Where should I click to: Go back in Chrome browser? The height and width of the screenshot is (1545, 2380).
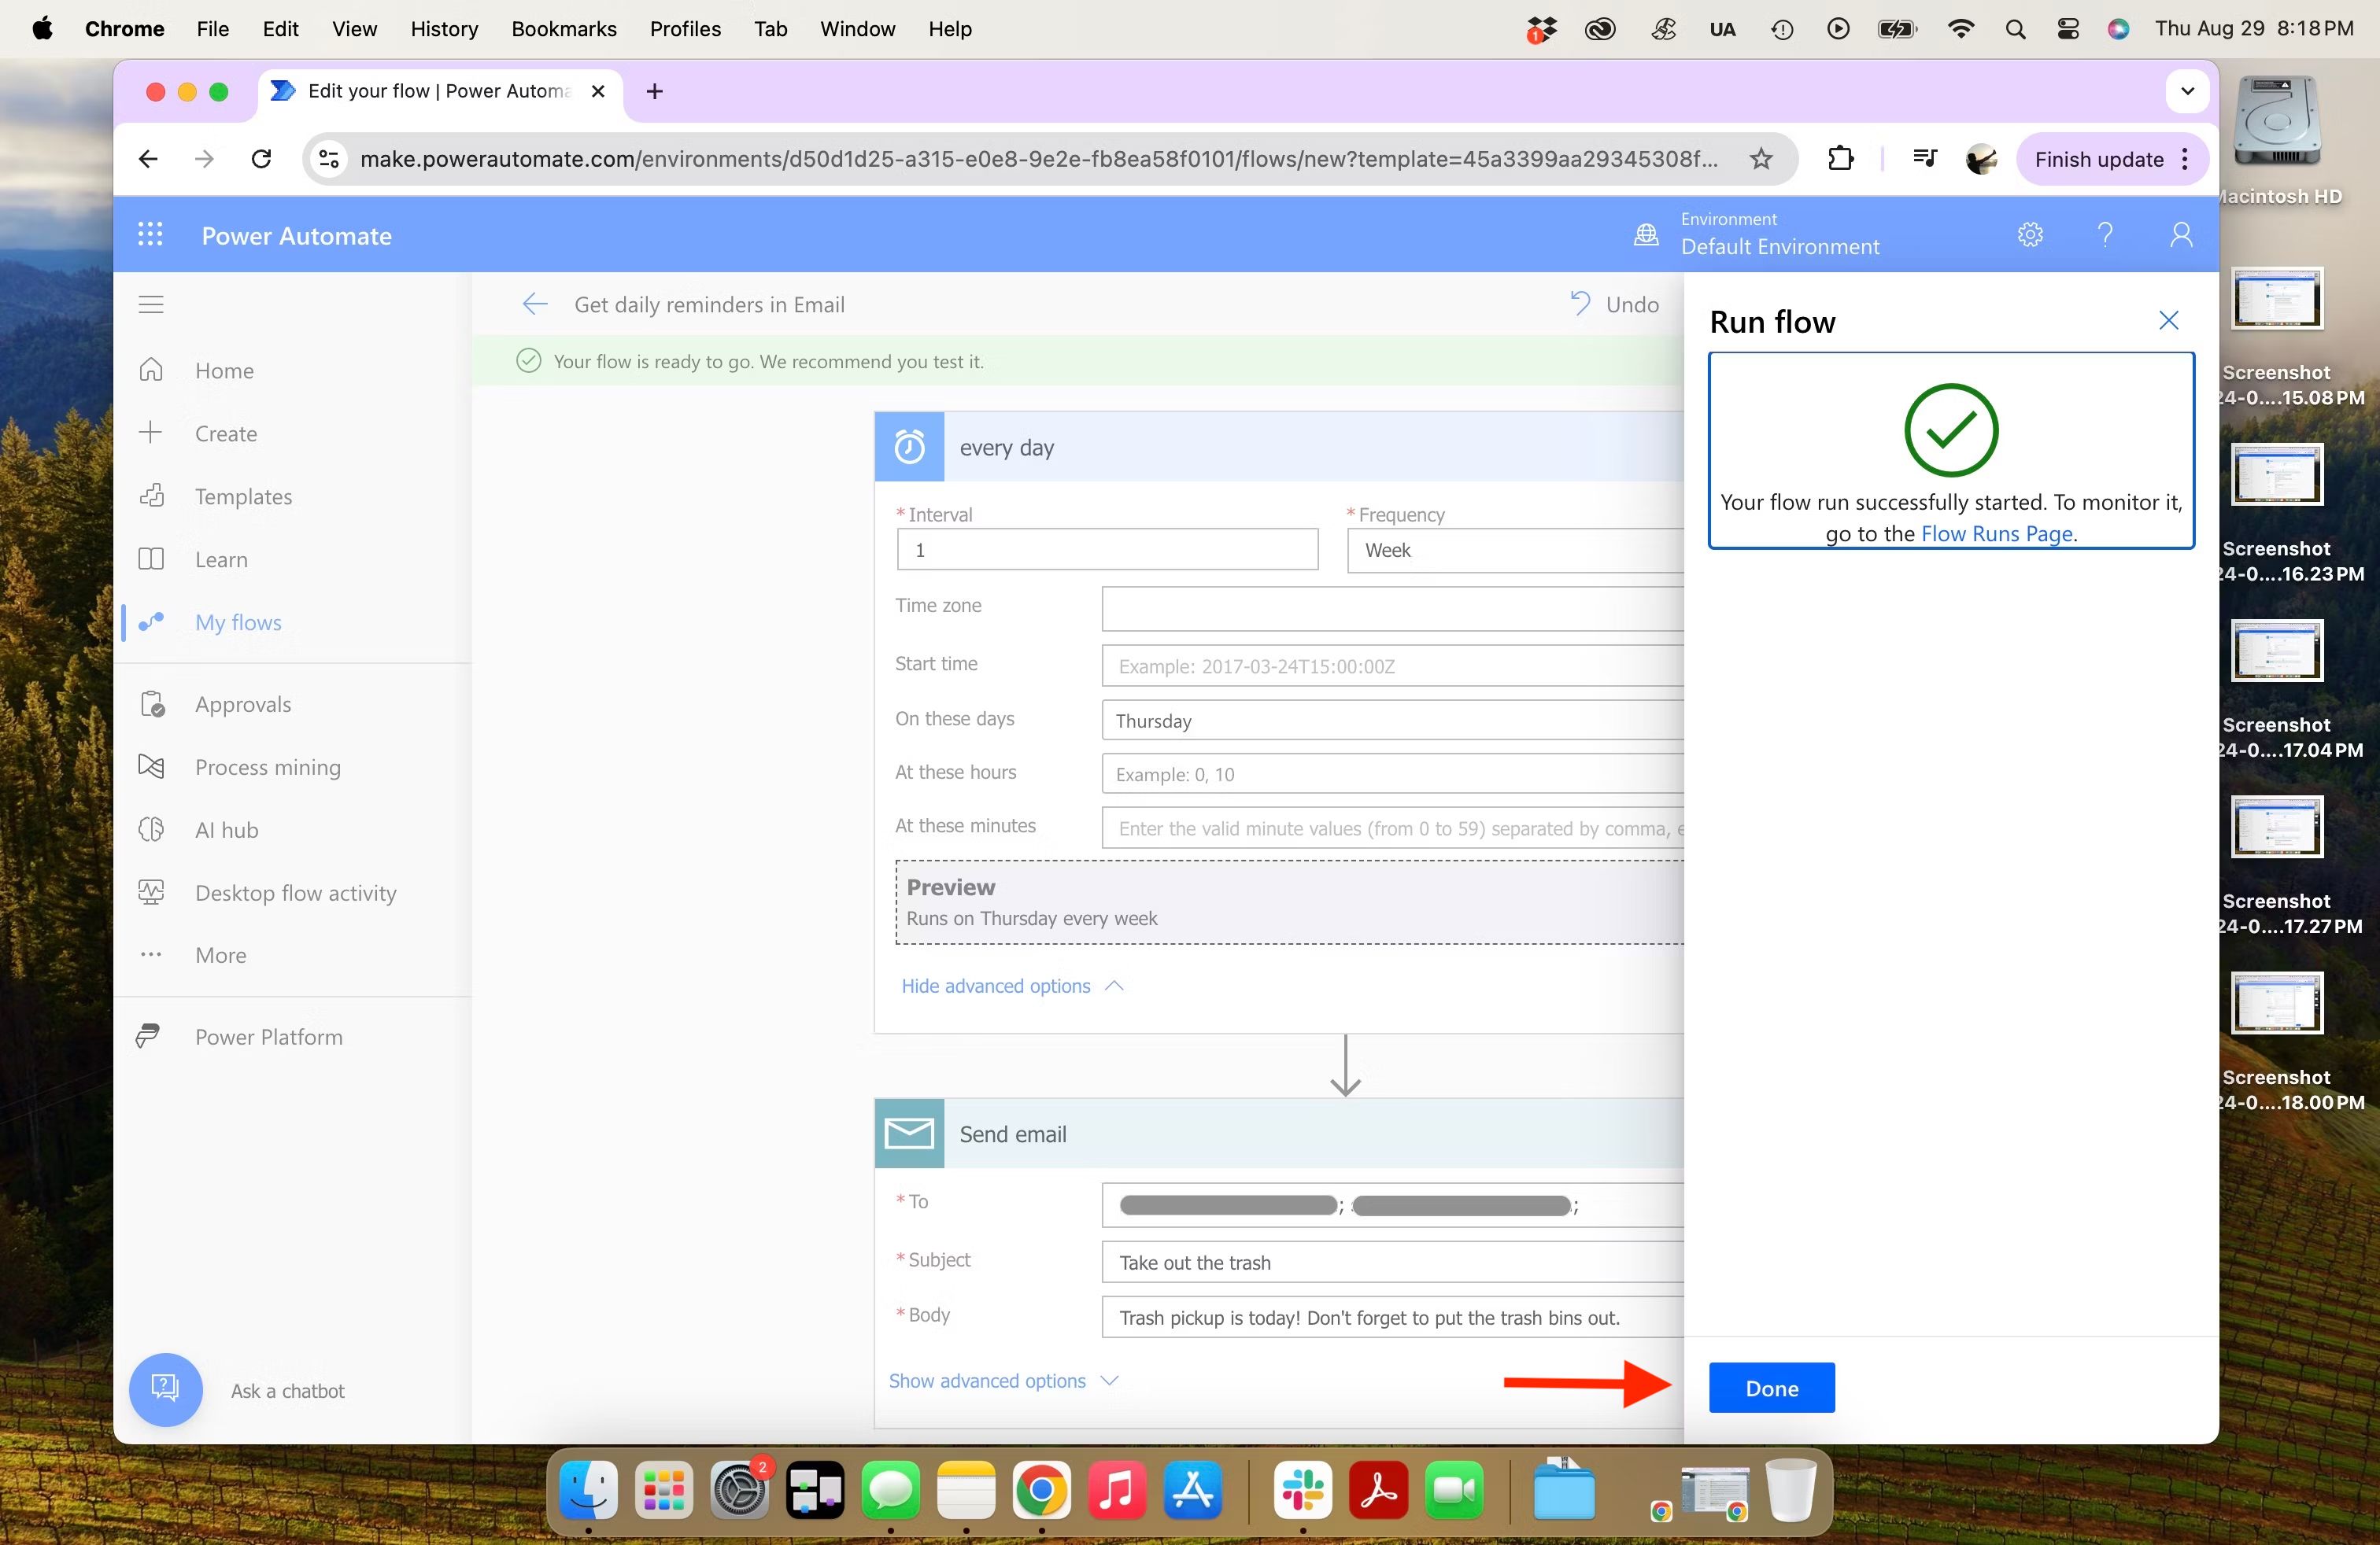tap(148, 159)
